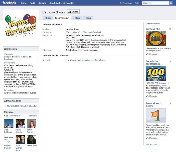Click Me gusta under Superbote euromillones ad

[153, 96]
